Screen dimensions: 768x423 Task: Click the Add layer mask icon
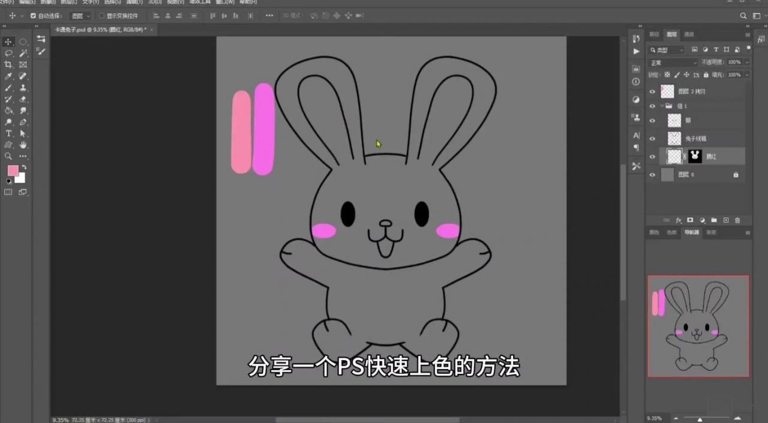click(690, 220)
